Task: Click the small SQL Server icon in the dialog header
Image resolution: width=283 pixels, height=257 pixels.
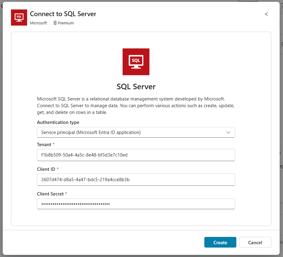Action: pyautogui.click(x=19, y=18)
